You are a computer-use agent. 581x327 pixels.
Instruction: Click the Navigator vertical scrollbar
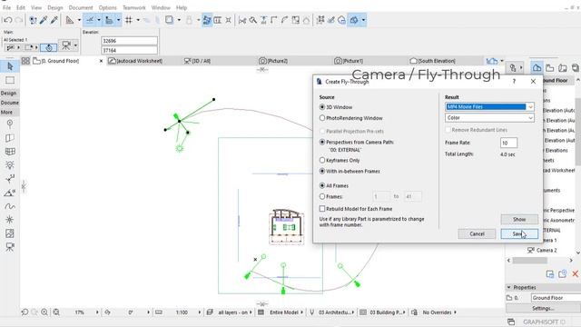578,132
